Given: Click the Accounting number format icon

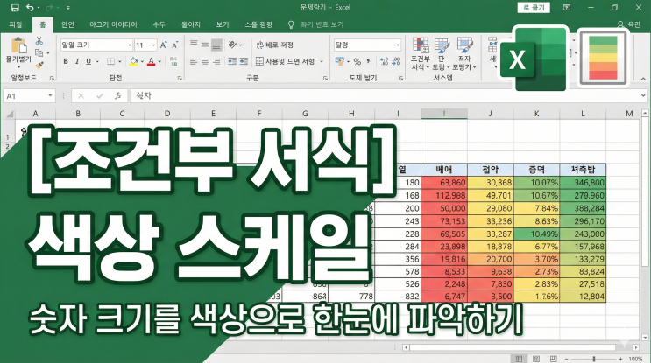Looking at the screenshot, I should (340, 61).
